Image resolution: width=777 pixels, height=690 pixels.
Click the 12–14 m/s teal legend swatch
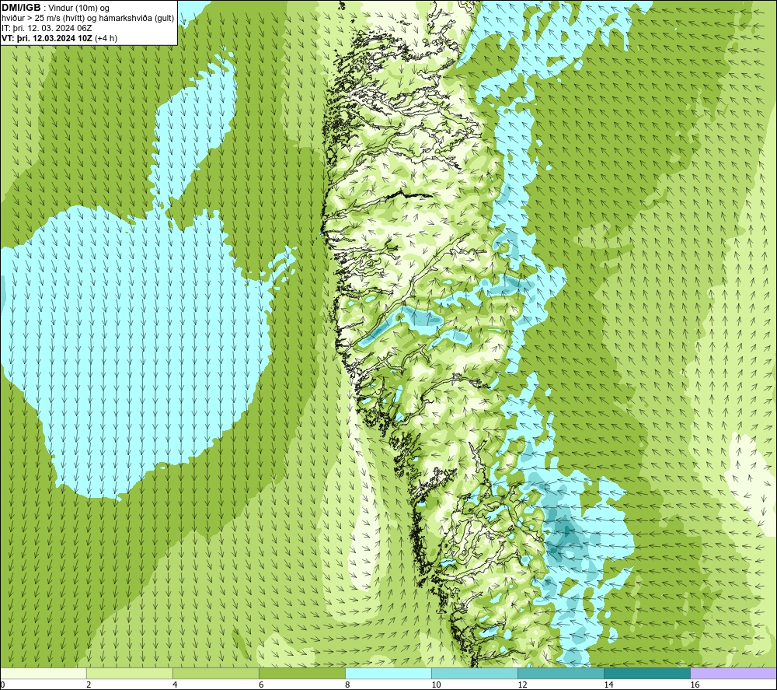561,673
